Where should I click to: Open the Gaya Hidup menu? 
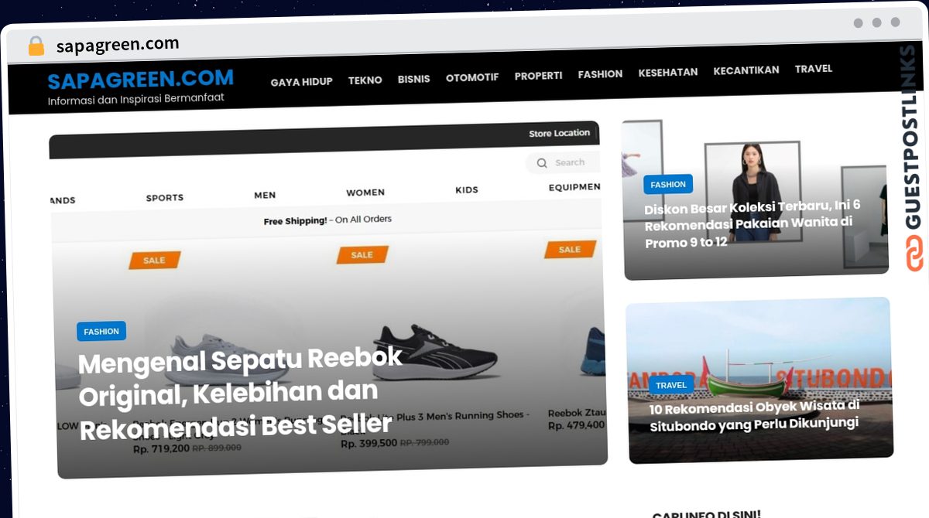point(301,82)
